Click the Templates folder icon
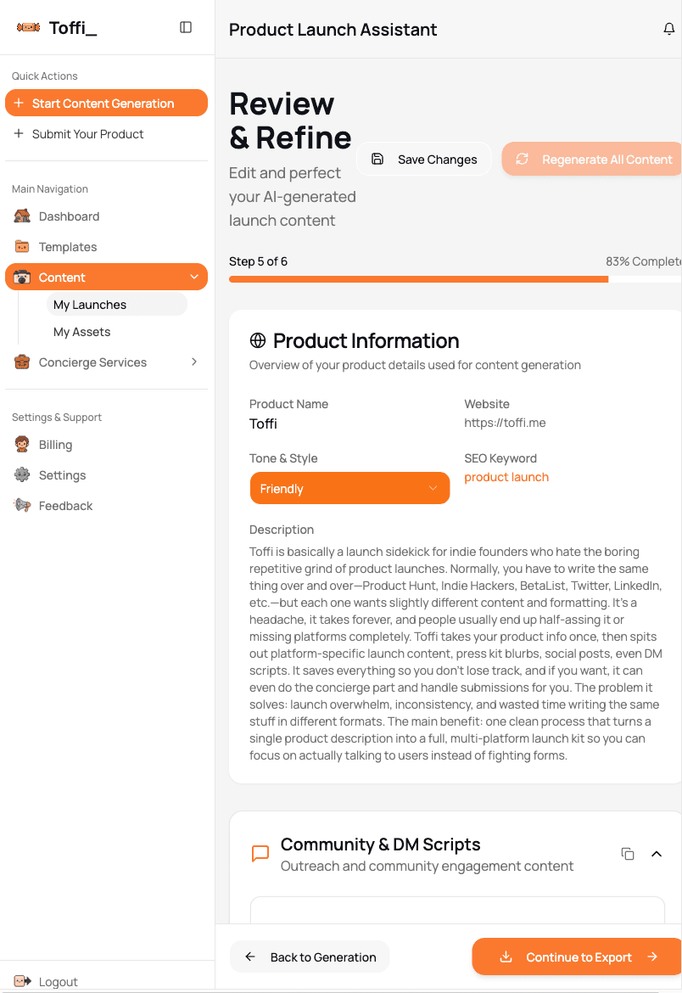 [x=22, y=246]
